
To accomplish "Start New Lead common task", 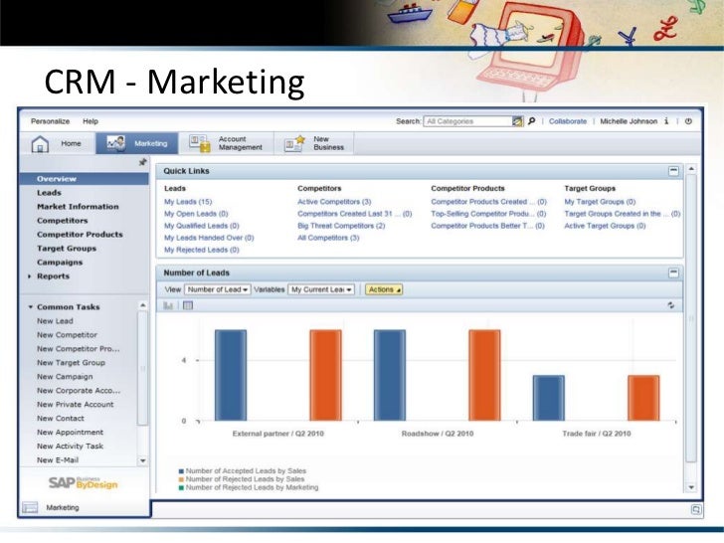I will [55, 321].
